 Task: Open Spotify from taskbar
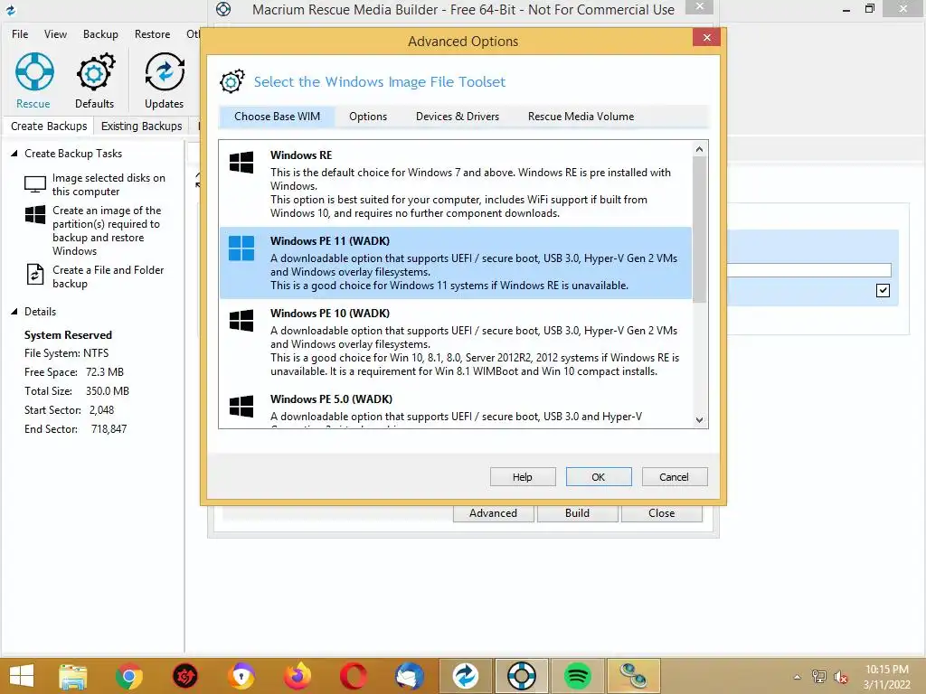(x=578, y=676)
